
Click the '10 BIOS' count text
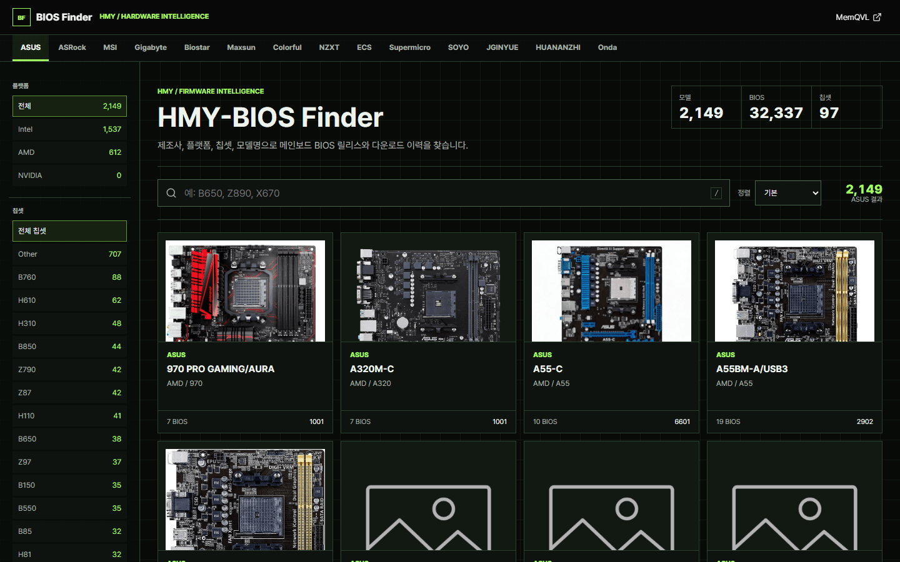click(x=545, y=421)
